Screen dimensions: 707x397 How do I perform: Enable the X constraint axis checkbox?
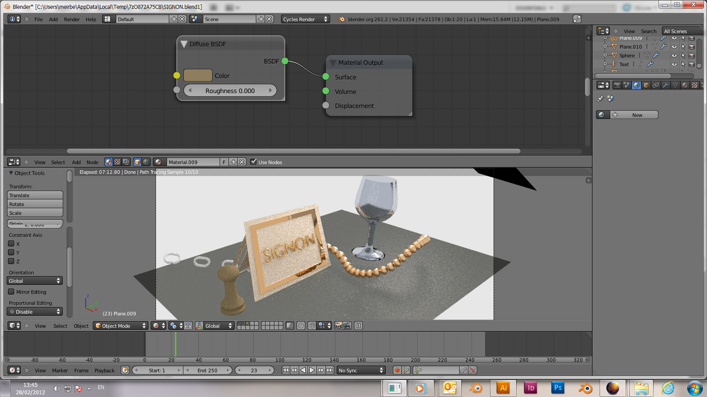[x=11, y=243]
